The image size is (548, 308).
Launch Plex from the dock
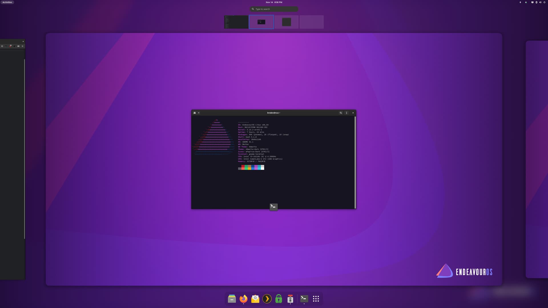[267, 299]
